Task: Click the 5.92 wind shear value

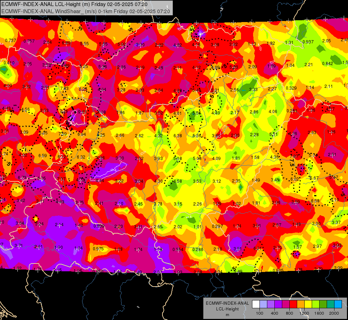Action: pos(122,44)
